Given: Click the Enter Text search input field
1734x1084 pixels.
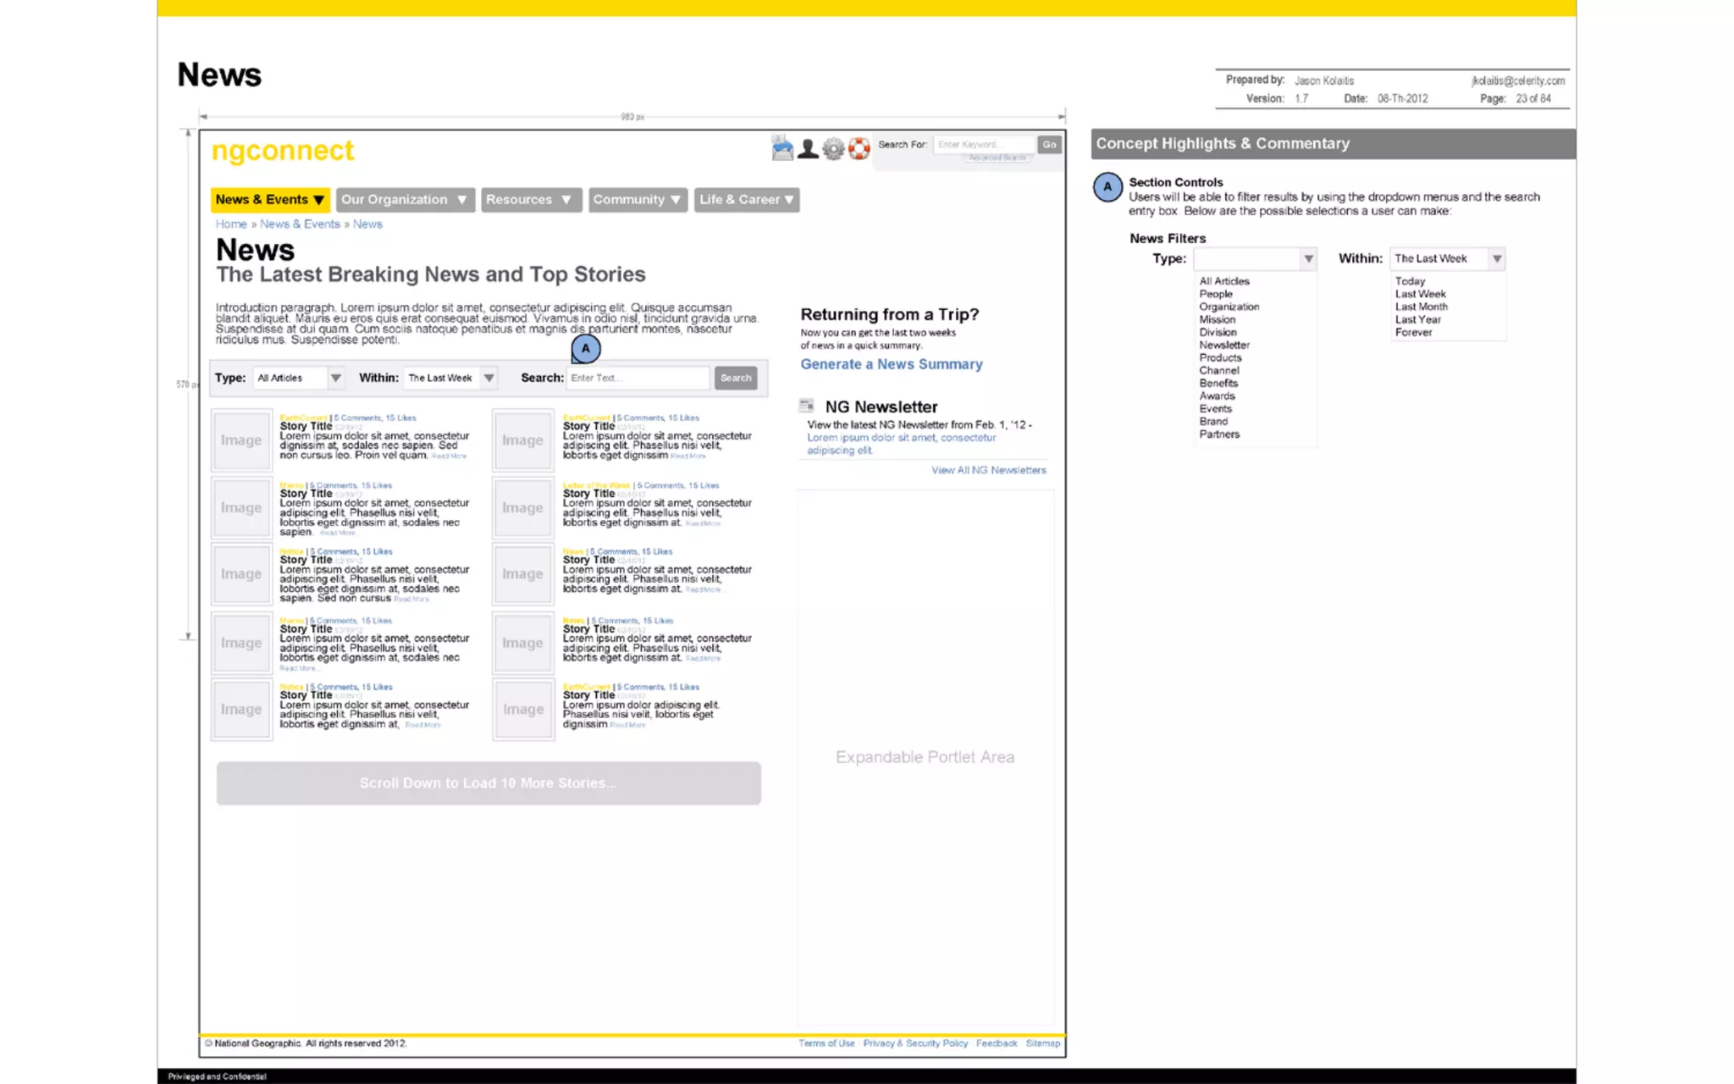Looking at the screenshot, I should click(x=638, y=378).
